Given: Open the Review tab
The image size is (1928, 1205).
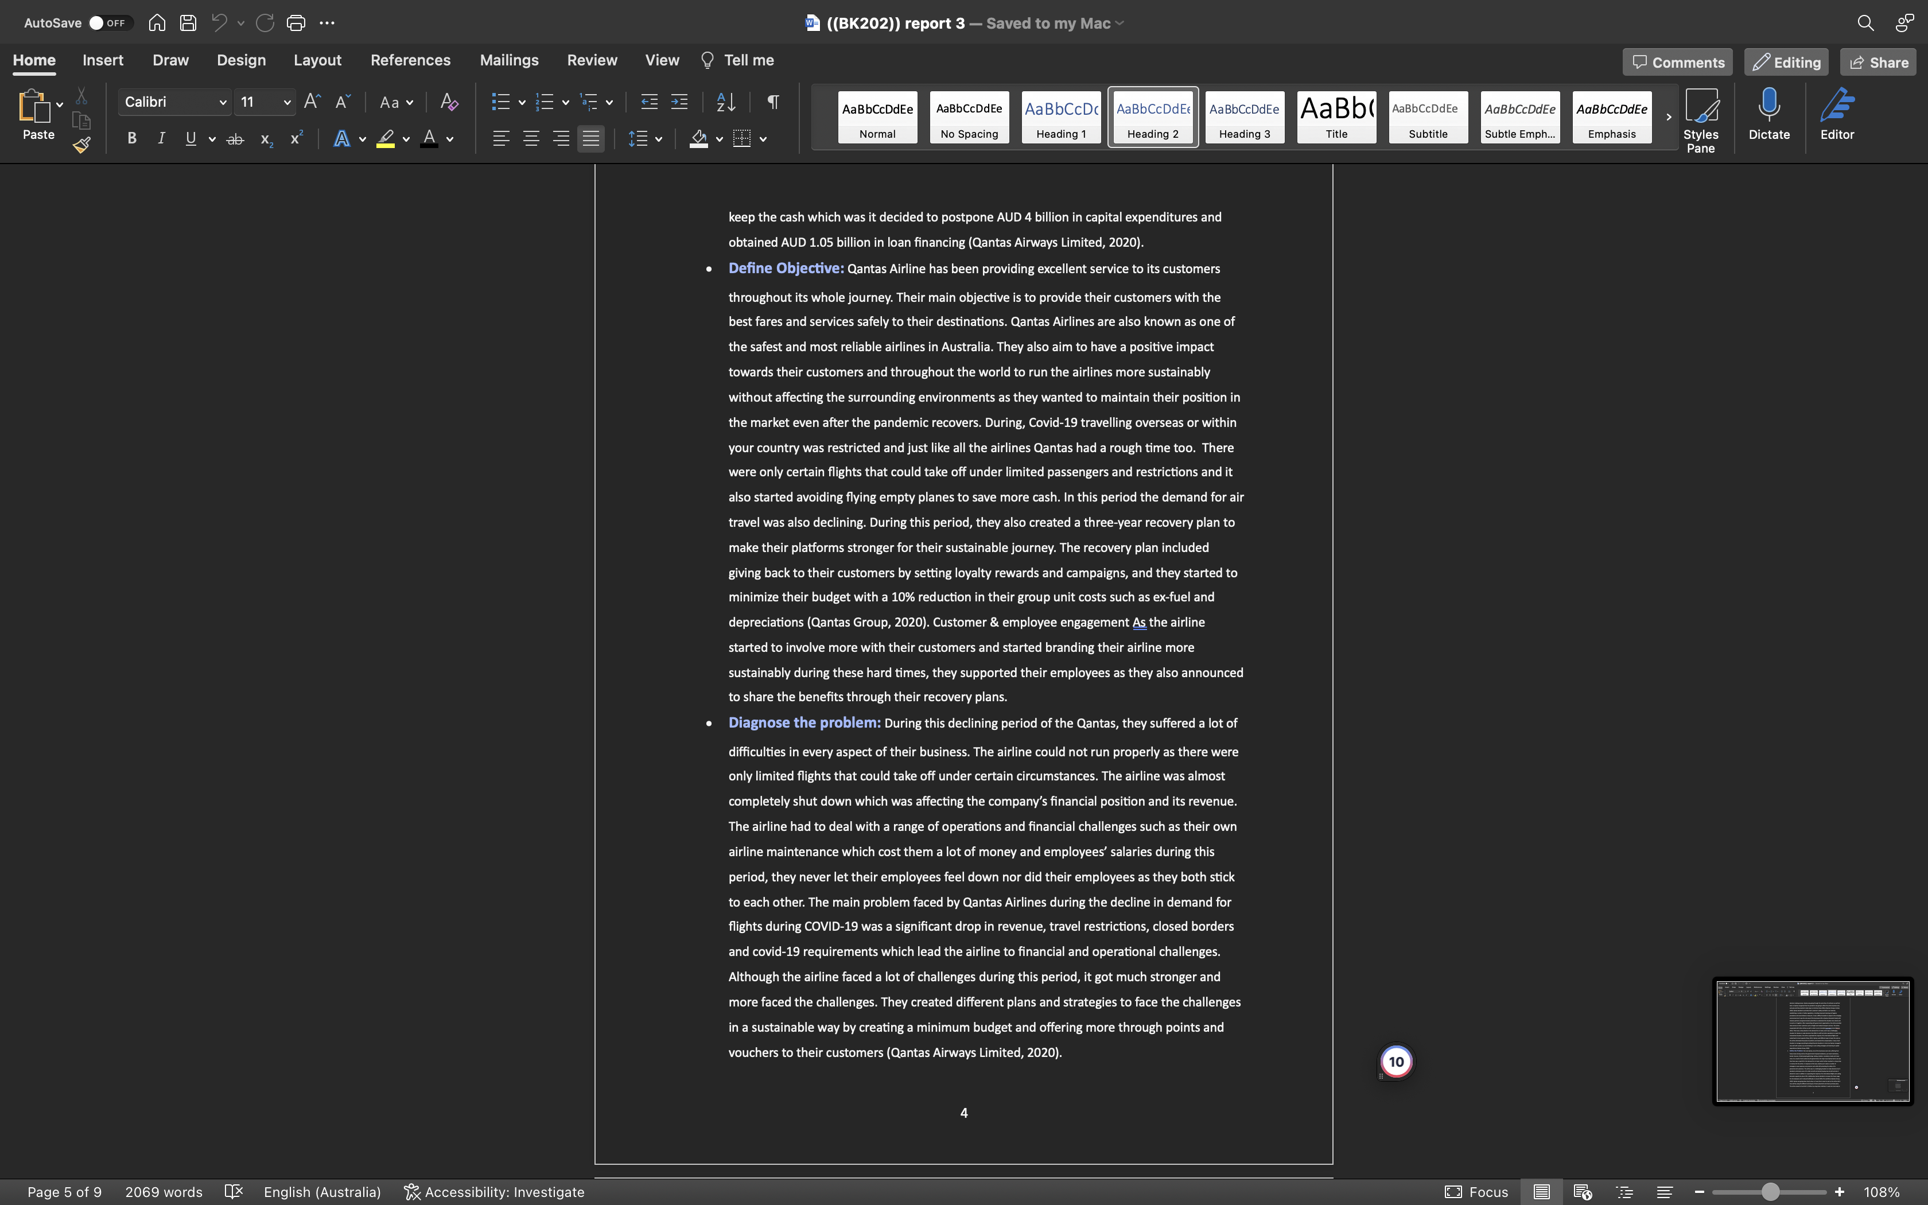Looking at the screenshot, I should [592, 61].
